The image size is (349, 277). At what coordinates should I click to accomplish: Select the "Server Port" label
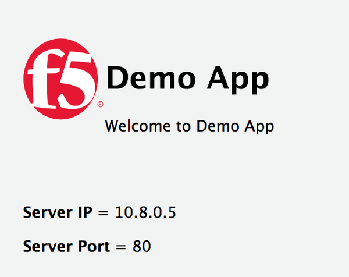coord(66,246)
